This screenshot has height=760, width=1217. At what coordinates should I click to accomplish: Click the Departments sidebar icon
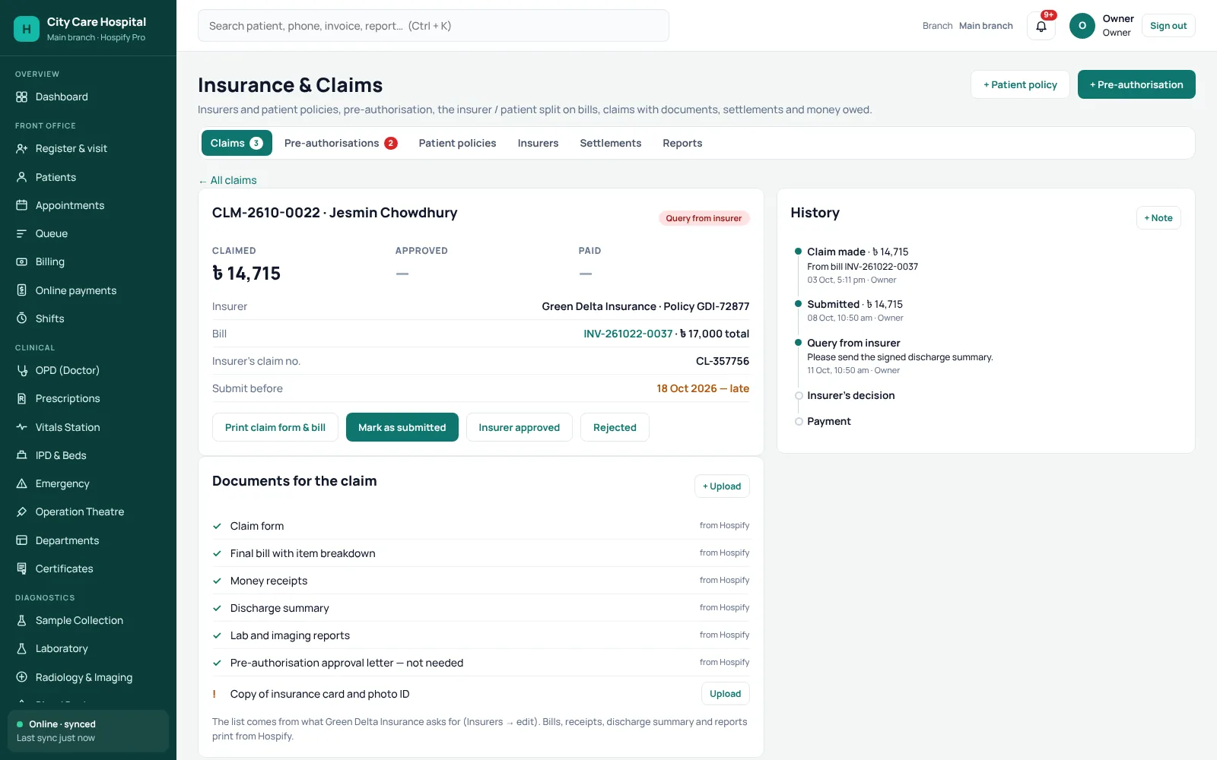tap(21, 540)
